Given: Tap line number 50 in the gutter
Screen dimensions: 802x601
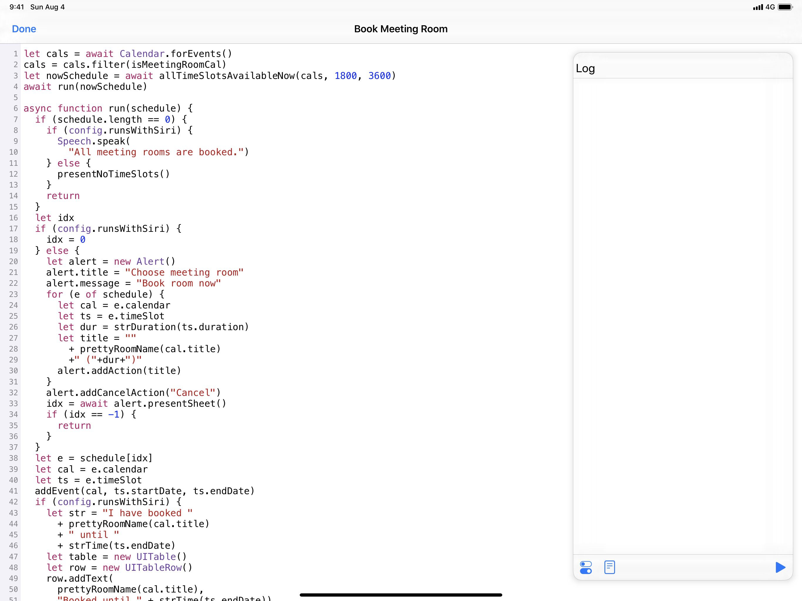Looking at the screenshot, I should (14, 589).
